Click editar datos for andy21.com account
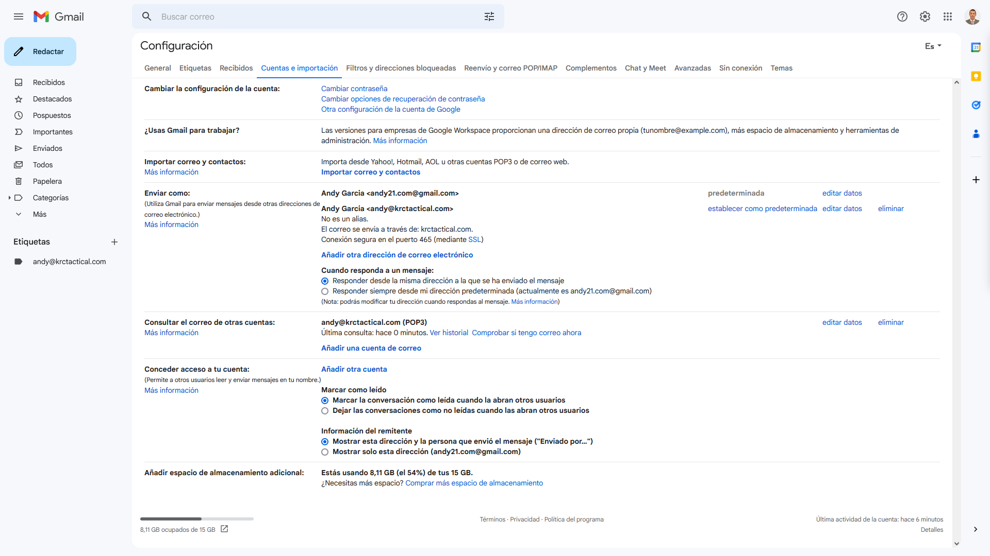 tap(842, 193)
